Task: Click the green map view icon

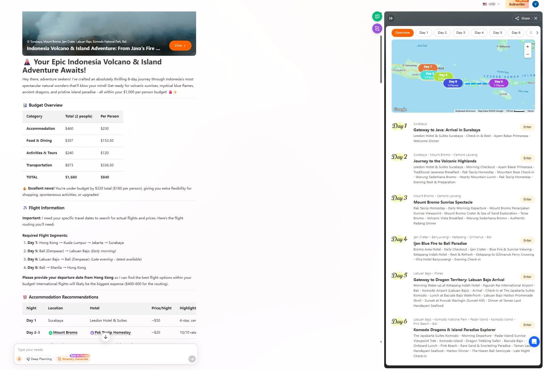Action: point(377,17)
